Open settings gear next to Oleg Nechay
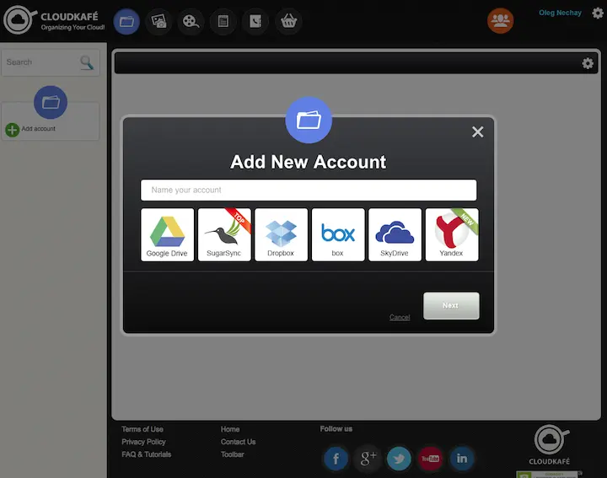The image size is (607, 478). tap(598, 13)
